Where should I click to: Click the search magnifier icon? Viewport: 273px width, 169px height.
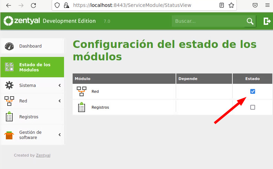click(250, 21)
